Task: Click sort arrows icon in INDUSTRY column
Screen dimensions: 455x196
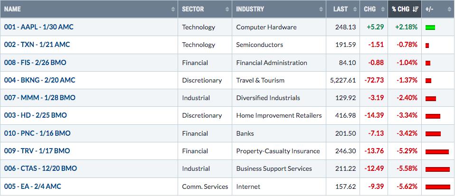Action: coord(321,9)
